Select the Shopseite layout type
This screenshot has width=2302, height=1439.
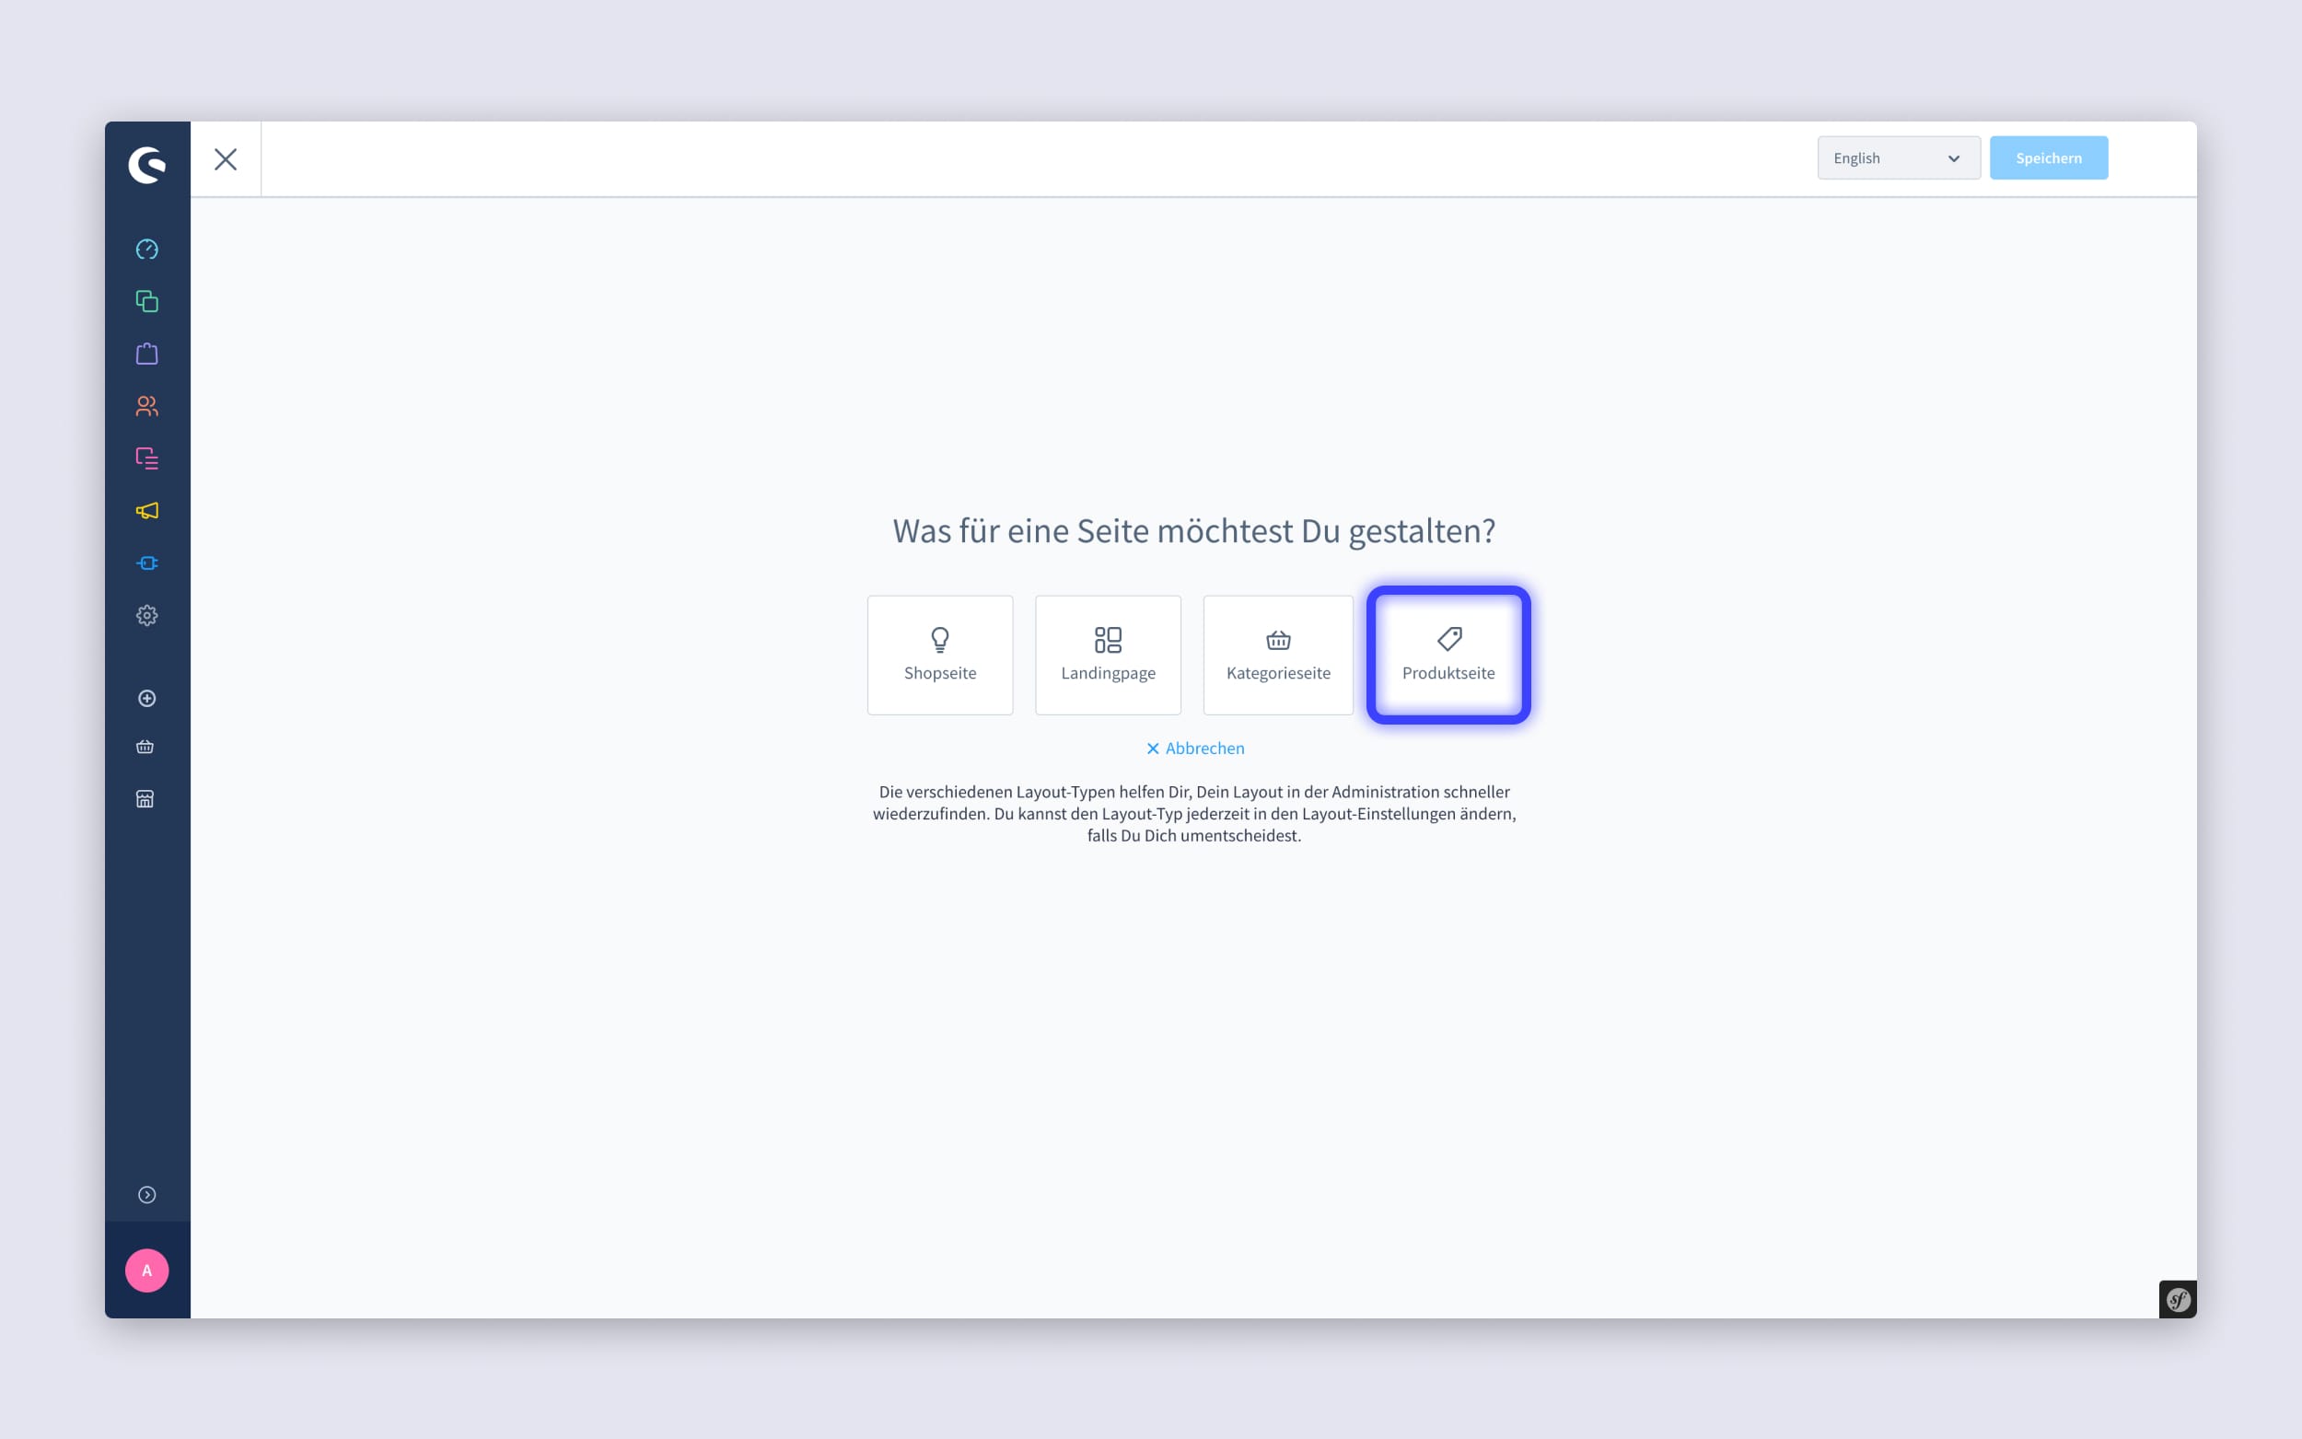(940, 653)
